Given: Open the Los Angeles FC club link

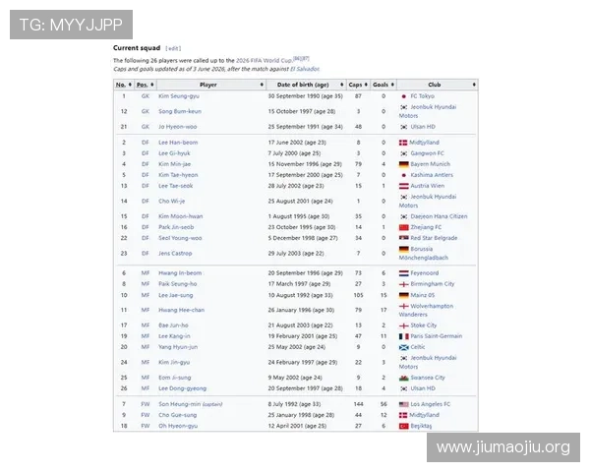Looking at the screenshot, I should (x=431, y=404).
